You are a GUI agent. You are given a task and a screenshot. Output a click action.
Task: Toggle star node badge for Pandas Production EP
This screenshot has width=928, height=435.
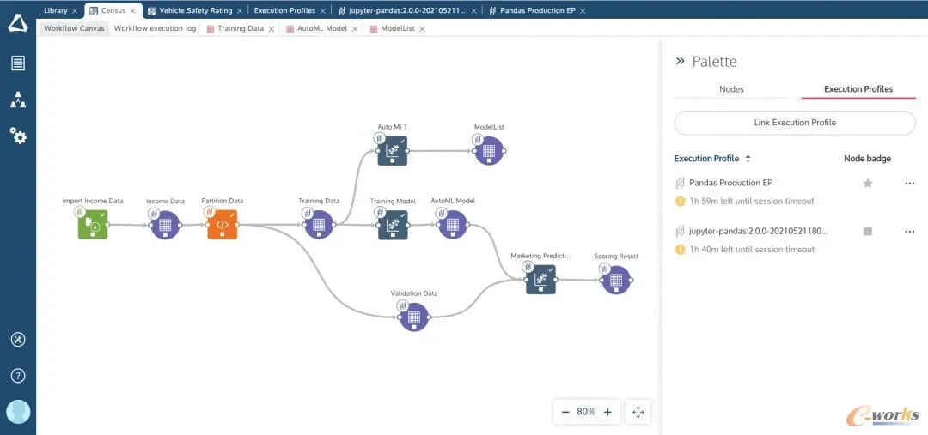pos(868,184)
